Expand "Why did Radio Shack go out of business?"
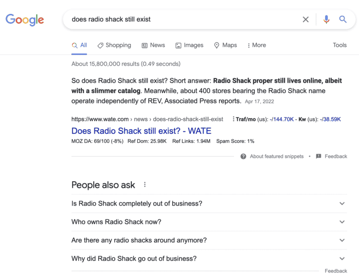The width and height of the screenshot is (359, 279). coord(342,259)
